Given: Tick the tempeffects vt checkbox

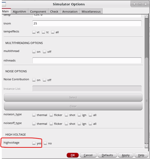Looking at the screenshot, I should pos(34,32).
